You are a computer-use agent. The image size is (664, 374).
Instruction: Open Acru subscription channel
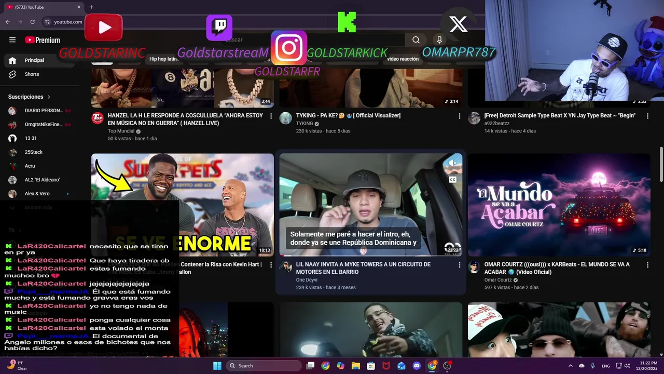(x=39, y=166)
